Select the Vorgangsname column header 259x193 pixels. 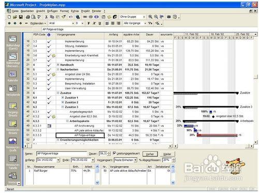pos(80,35)
